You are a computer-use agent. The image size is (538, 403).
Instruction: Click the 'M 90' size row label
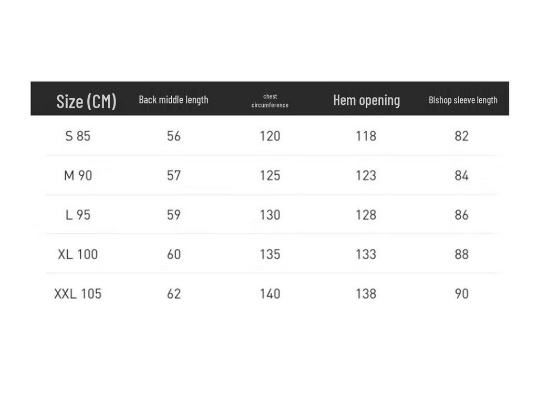tap(78, 175)
